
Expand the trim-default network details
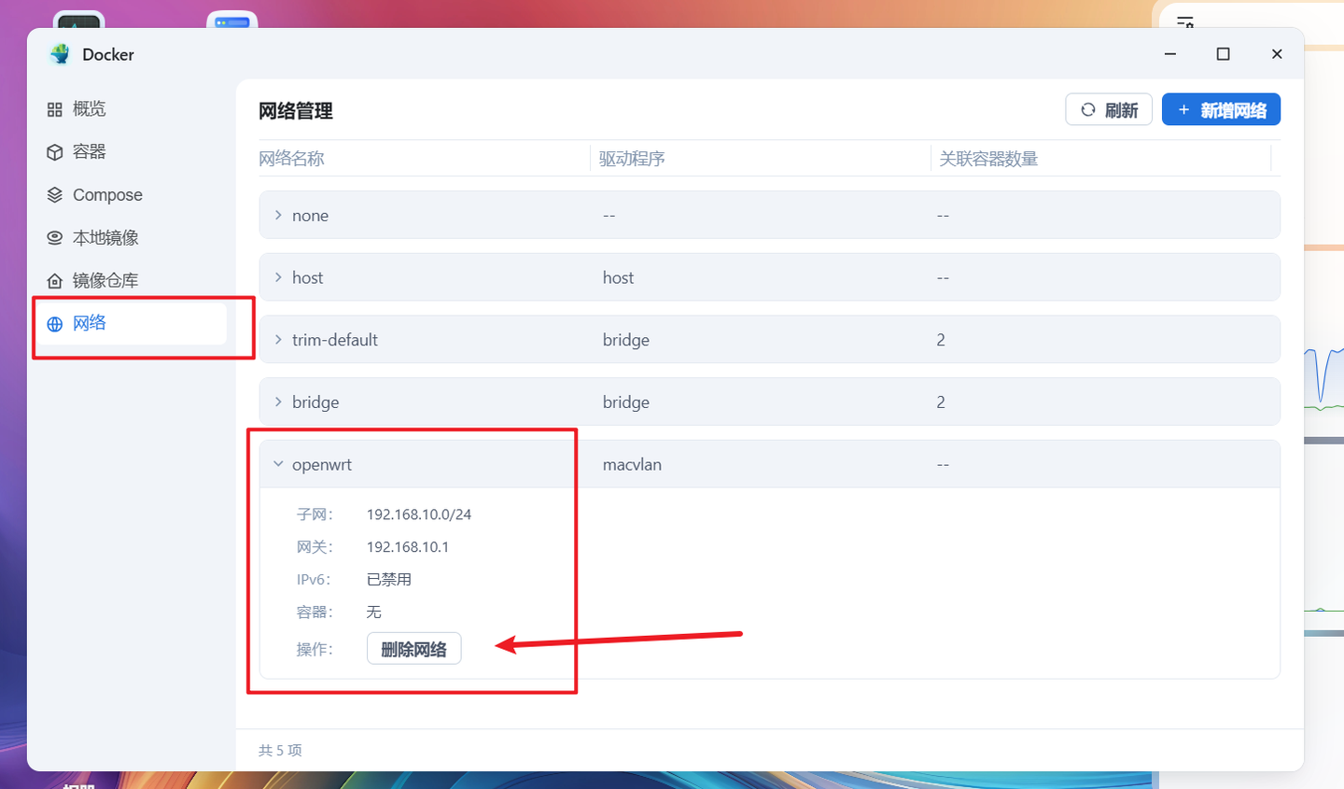pyautogui.click(x=277, y=339)
